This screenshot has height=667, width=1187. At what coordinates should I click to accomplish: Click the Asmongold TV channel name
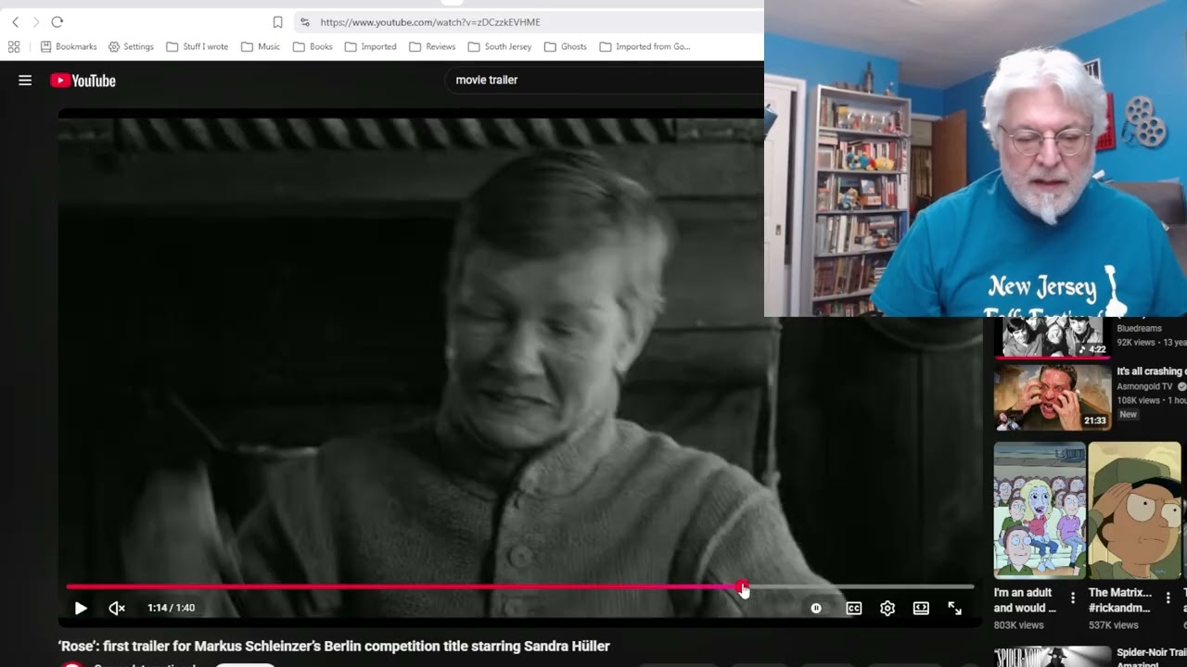1145,386
